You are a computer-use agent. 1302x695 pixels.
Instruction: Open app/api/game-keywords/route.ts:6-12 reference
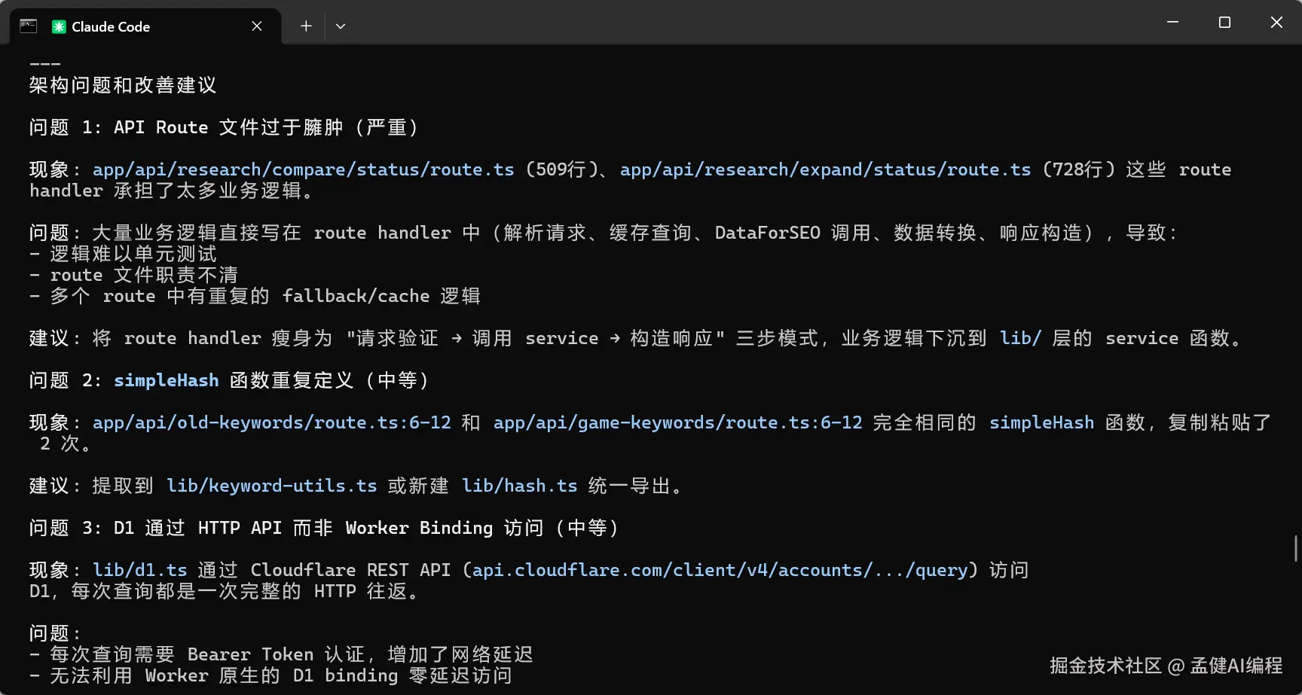pyautogui.click(x=678, y=422)
